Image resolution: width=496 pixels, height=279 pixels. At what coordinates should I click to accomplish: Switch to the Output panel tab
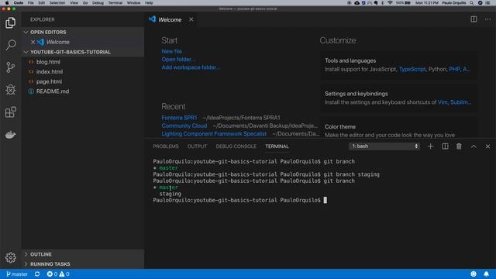click(197, 146)
